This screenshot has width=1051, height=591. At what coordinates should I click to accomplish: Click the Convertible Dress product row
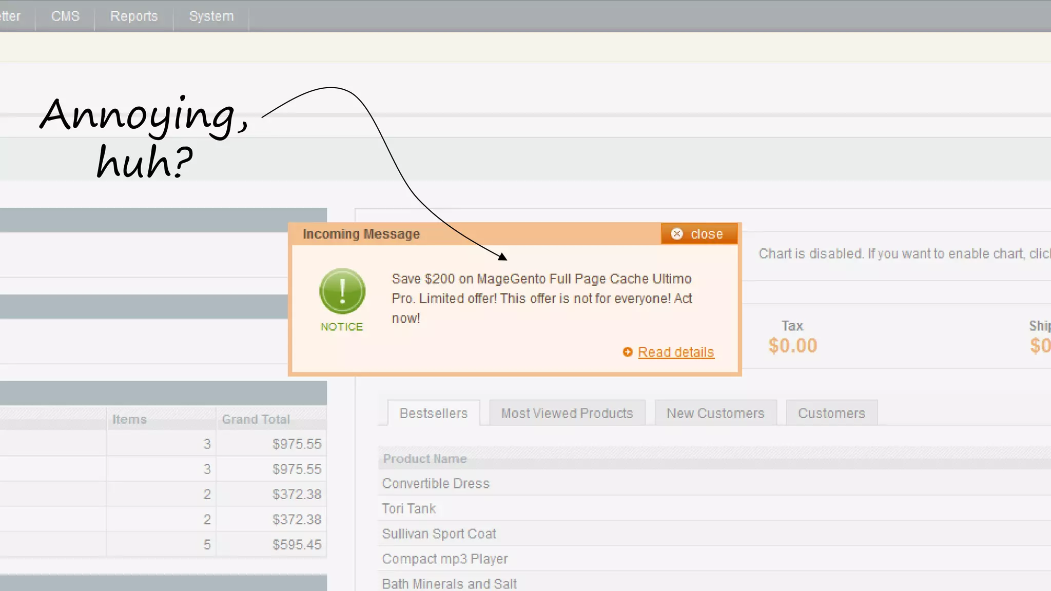pyautogui.click(x=436, y=483)
